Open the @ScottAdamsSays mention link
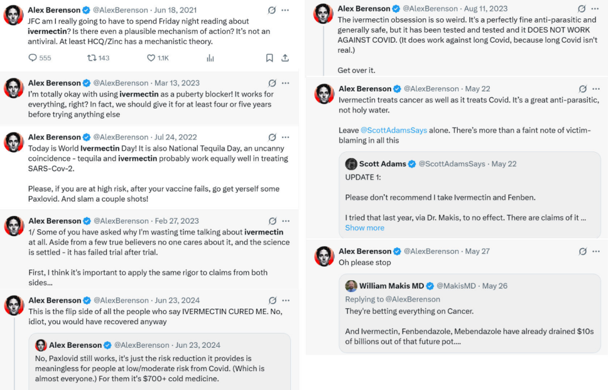This screenshot has height=390, width=608. coord(394,130)
